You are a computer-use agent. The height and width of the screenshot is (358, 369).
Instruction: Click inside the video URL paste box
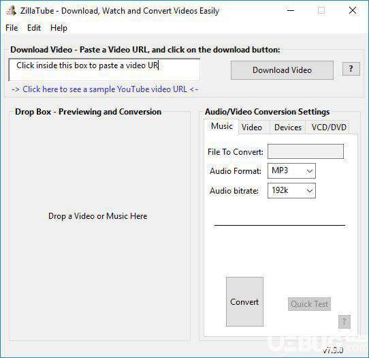tap(104, 70)
